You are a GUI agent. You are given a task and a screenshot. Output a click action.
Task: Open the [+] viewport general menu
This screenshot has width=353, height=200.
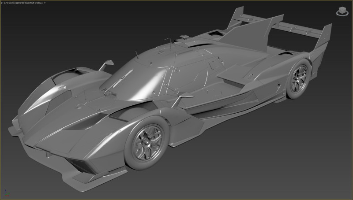[x=3, y=3]
